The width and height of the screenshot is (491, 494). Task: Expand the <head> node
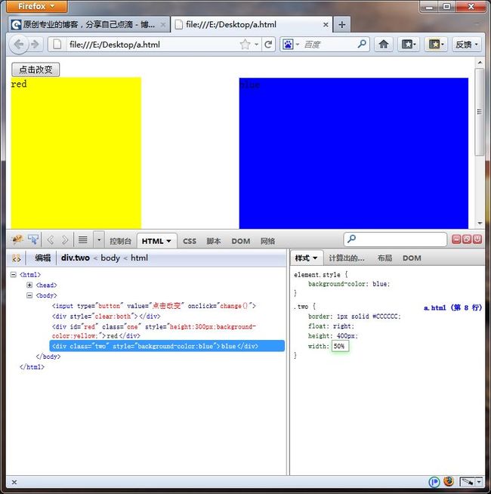click(x=29, y=285)
